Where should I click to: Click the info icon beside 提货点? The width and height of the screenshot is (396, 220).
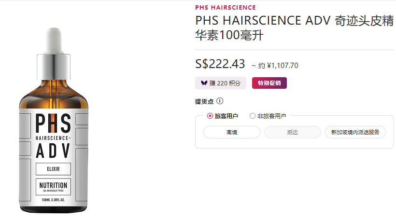(220, 101)
